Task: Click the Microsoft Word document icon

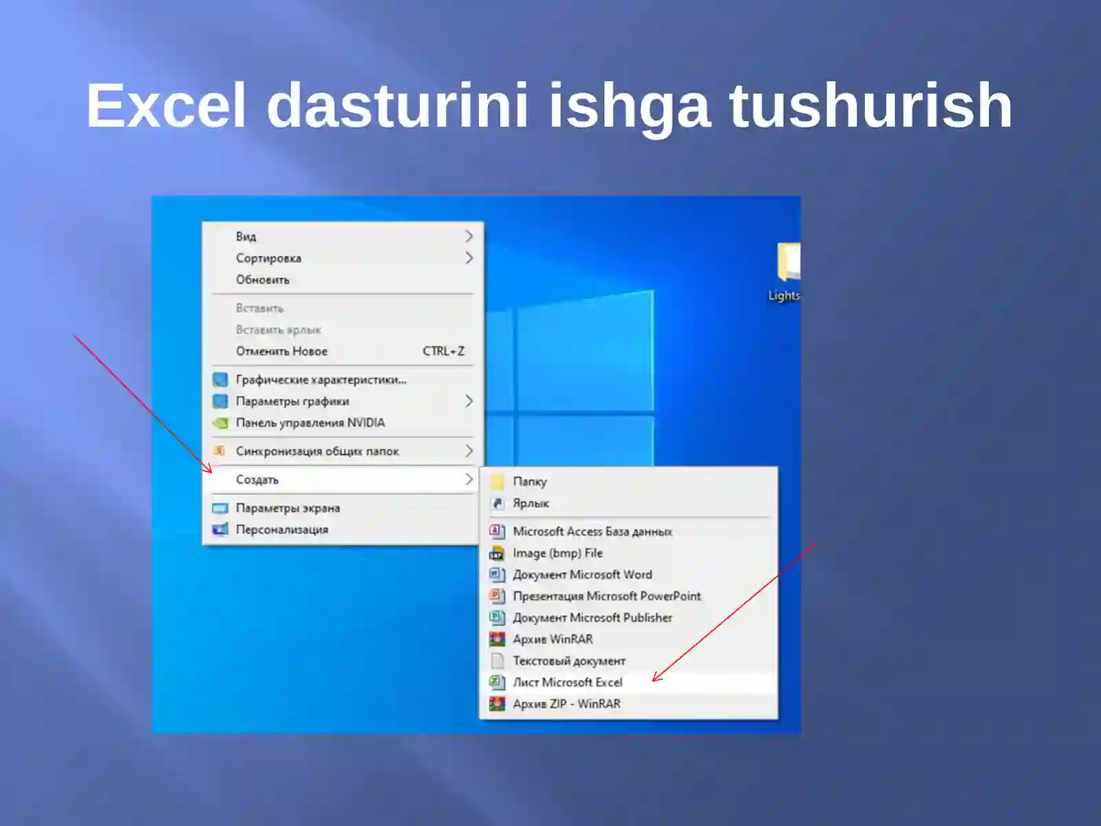Action: 497,574
